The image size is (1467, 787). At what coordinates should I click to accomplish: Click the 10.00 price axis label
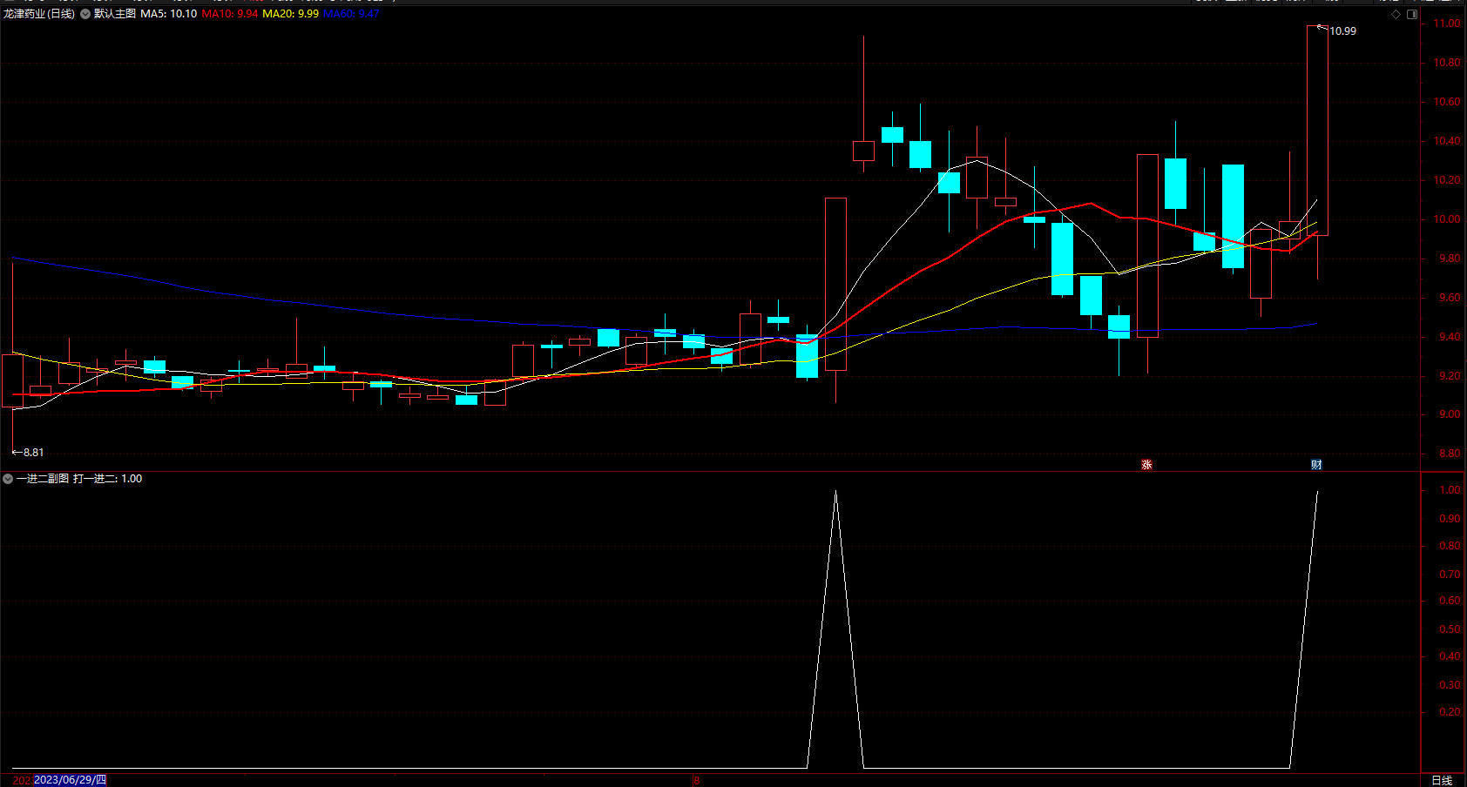(x=1447, y=219)
